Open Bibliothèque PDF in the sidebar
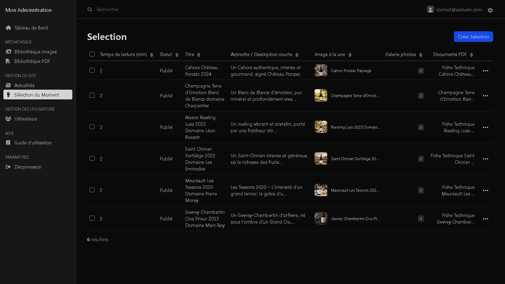505x284 pixels. click(x=32, y=61)
